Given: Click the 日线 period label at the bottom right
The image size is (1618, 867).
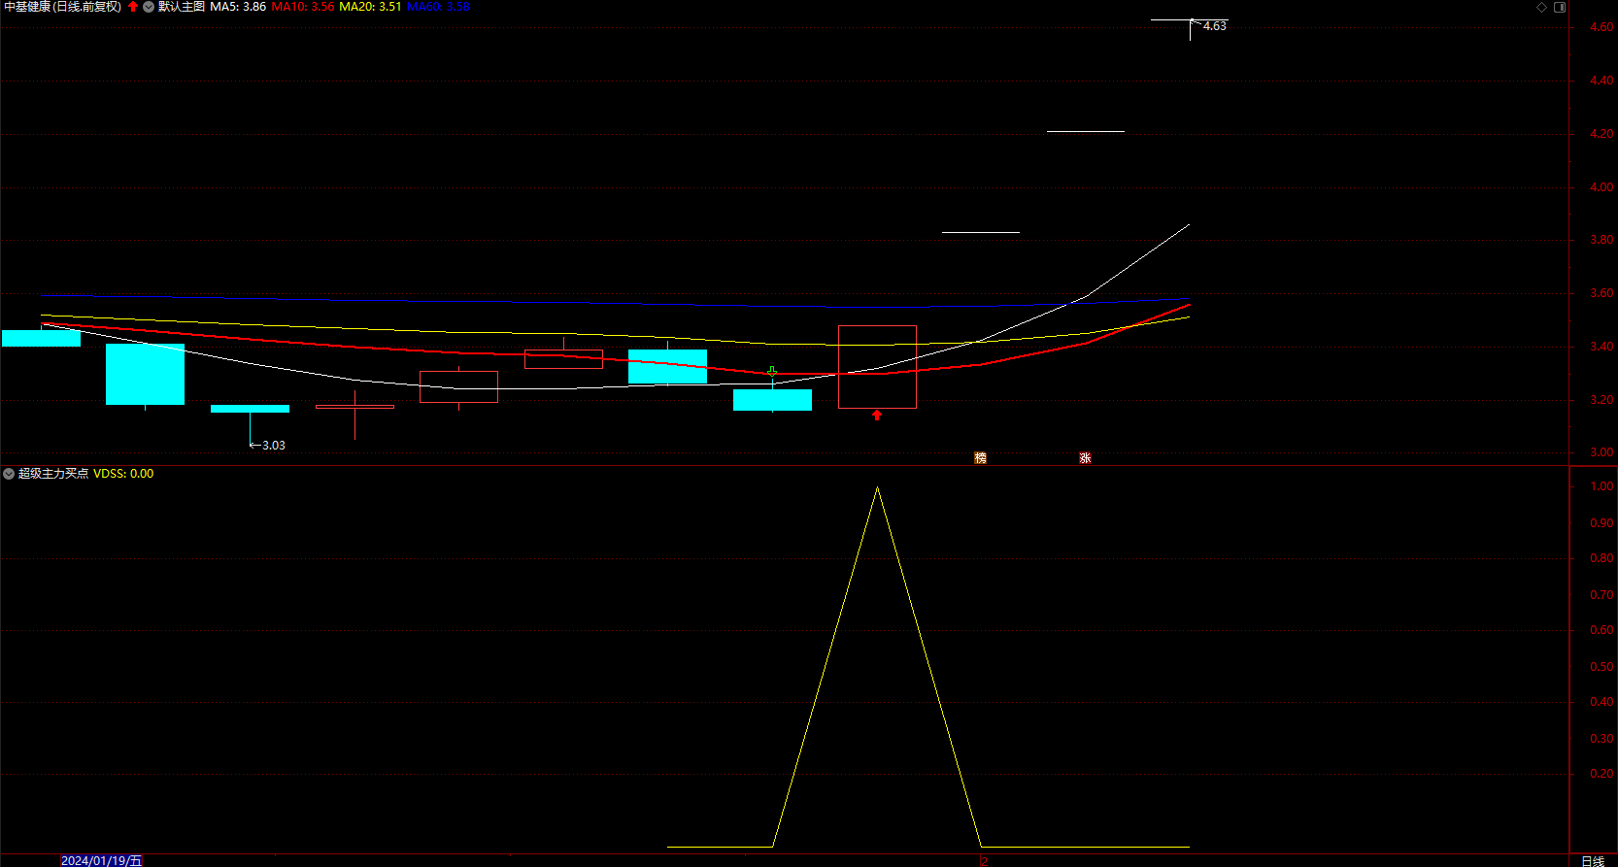Looking at the screenshot, I should pos(1593,860).
